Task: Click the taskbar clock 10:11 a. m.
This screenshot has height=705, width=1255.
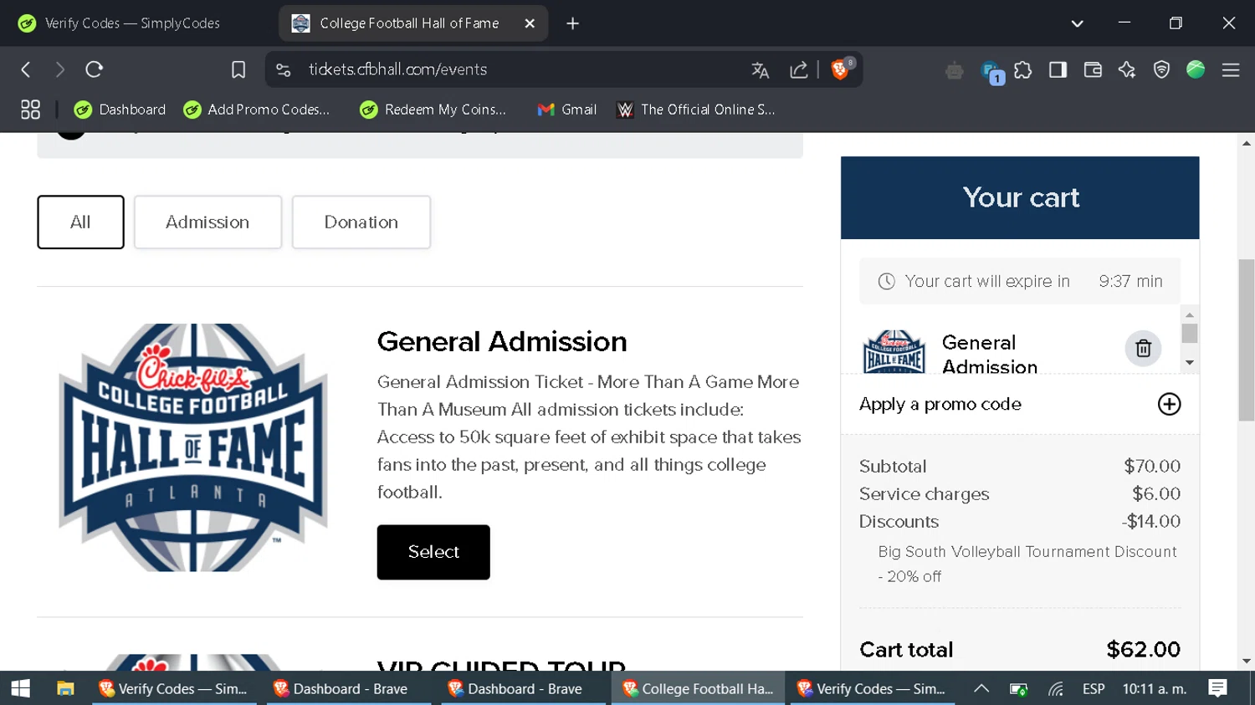Action: (x=1155, y=688)
